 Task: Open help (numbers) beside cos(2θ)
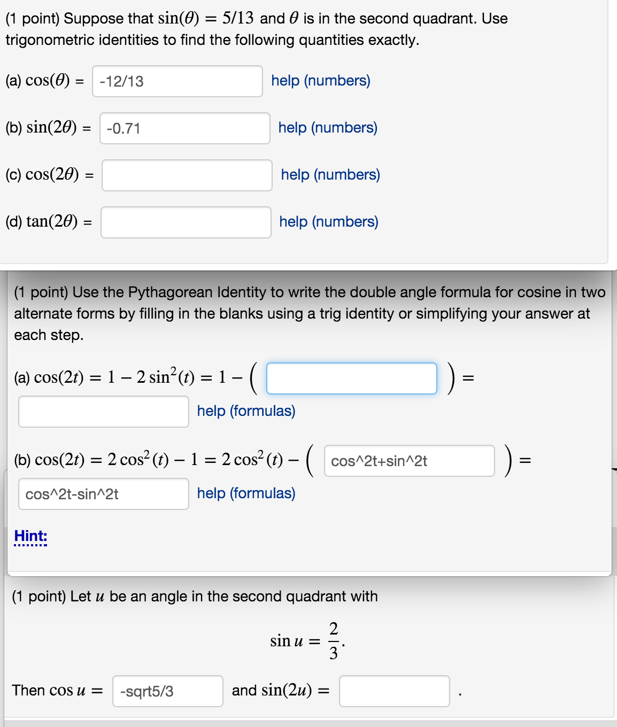coord(330,175)
